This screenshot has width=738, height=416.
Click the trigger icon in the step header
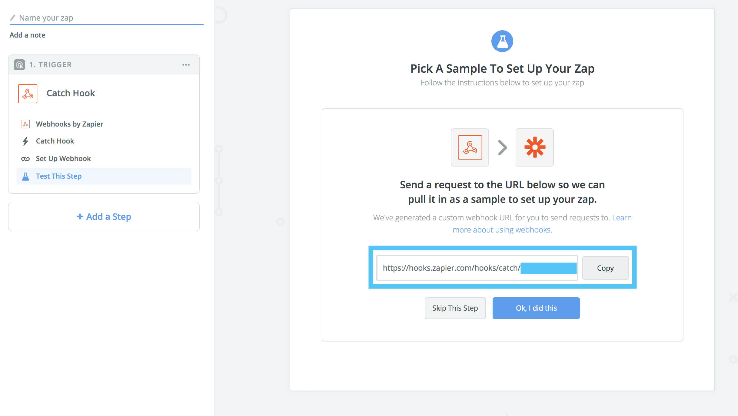[x=19, y=64]
